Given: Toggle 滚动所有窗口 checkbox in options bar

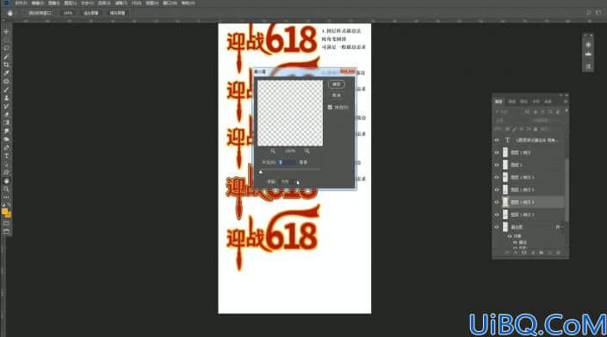Looking at the screenshot, I should pyautogui.click(x=24, y=13).
